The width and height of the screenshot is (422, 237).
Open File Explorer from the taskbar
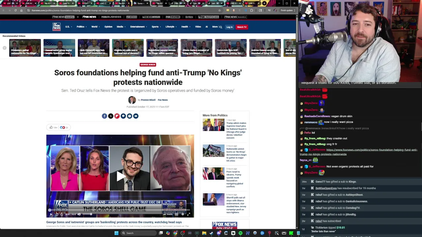204,233
